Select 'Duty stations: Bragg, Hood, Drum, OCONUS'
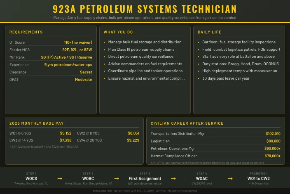 click(241, 64)
